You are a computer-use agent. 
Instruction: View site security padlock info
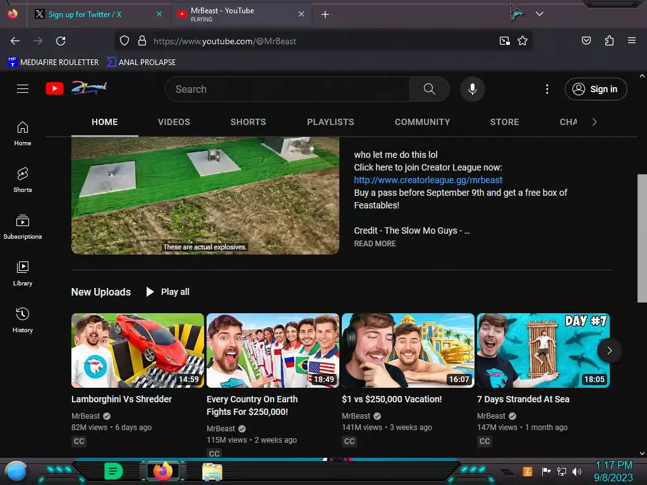click(x=142, y=41)
